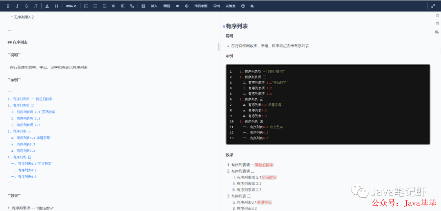Click the editor line '1. 有序列表 三'
Image resolution: width=441 pixels, height=211 pixels.
click(x=20, y=131)
